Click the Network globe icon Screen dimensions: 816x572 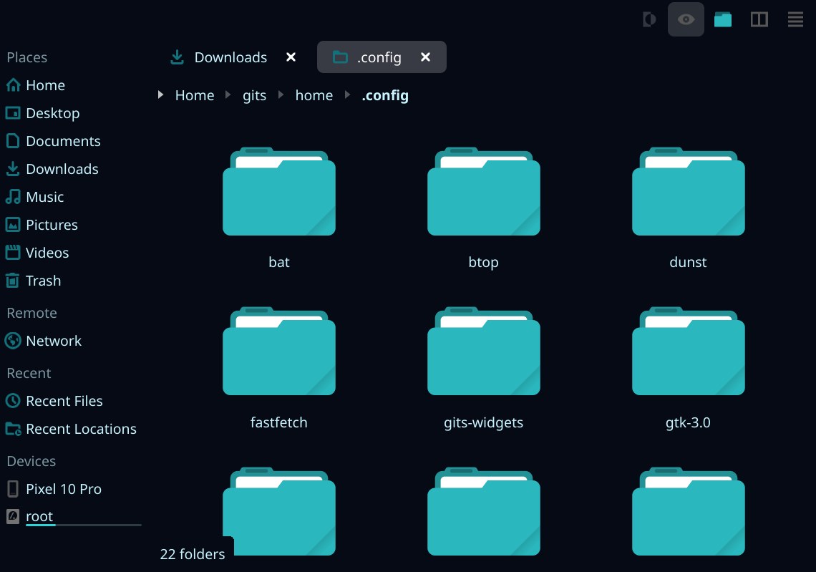pos(13,341)
